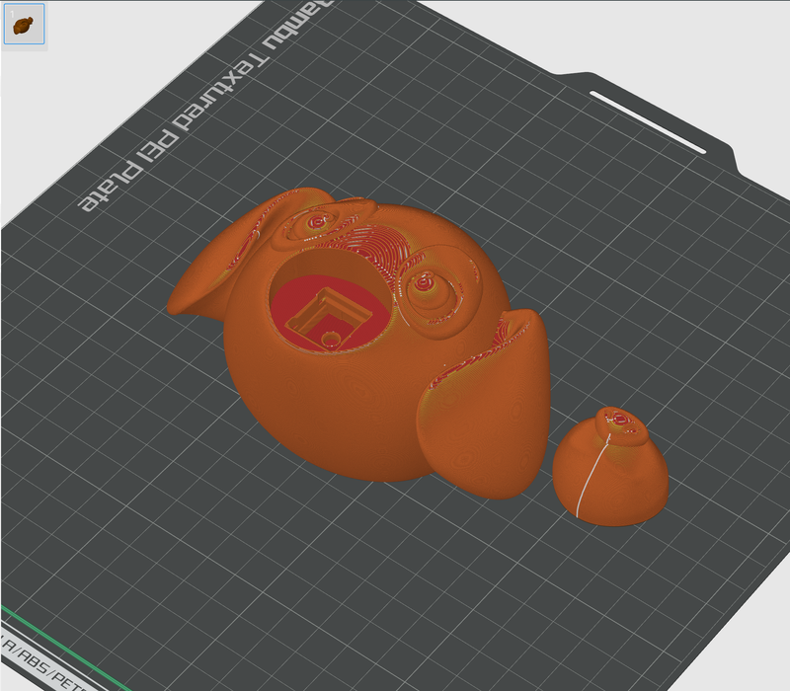Viewport: 790px width, 691px height.
Task: Click the white handle bar on the plate edge
Action: tap(647, 122)
